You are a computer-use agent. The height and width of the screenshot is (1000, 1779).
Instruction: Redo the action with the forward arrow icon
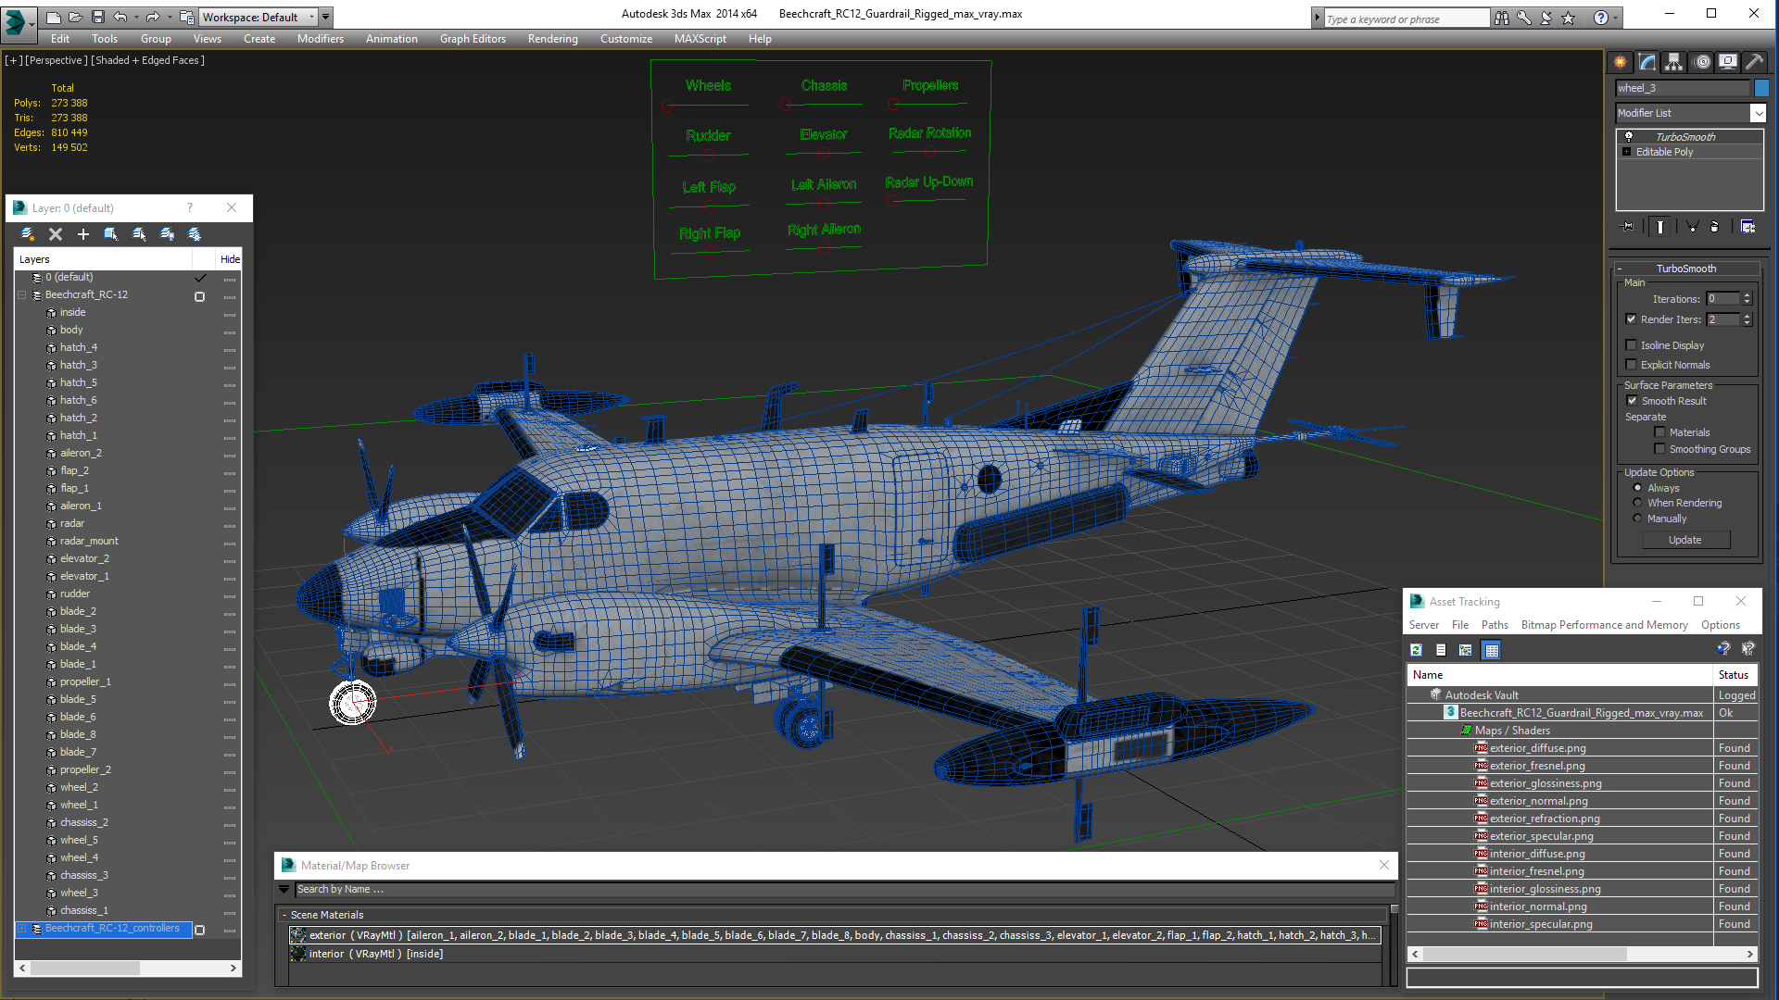coord(153,17)
